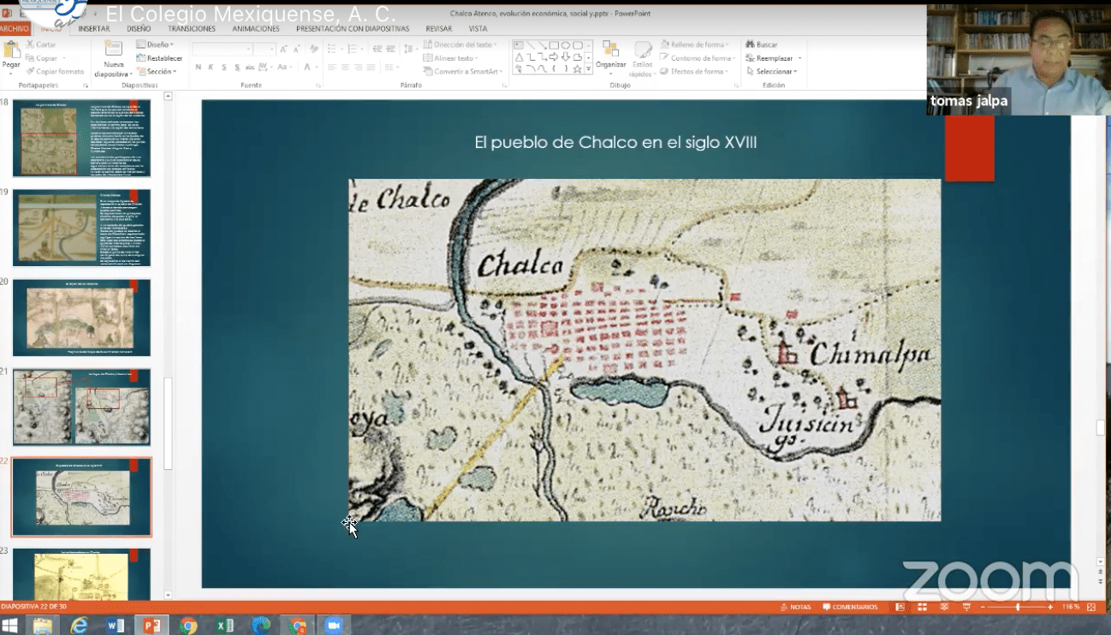This screenshot has width=1111, height=635.
Task: Expand the Seleccionar dropdown menu
Action: click(775, 72)
